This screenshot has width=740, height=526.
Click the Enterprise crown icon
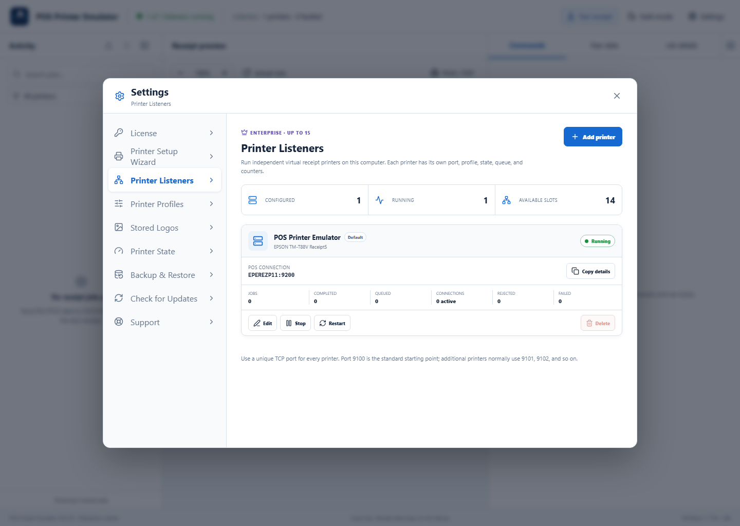[x=244, y=133]
